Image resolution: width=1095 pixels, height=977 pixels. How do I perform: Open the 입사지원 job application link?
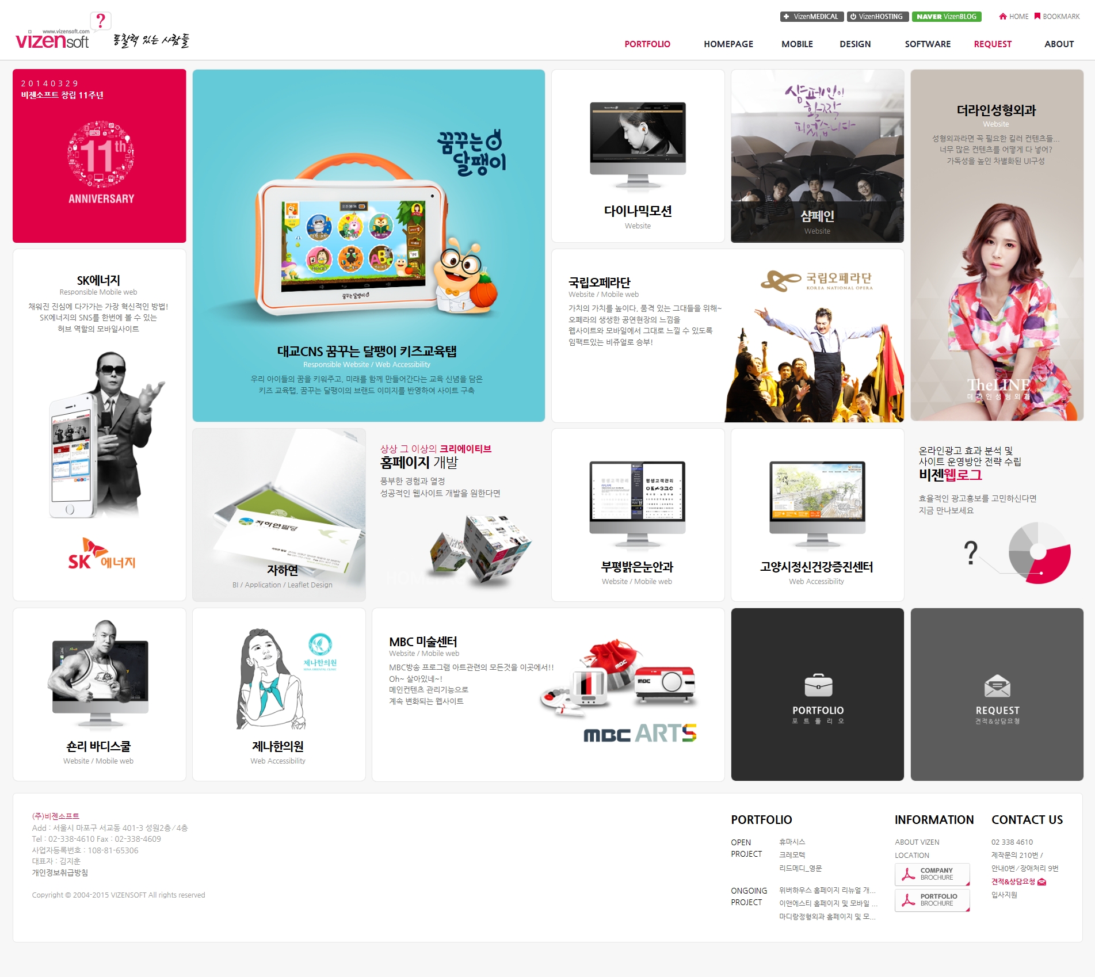pyautogui.click(x=1004, y=895)
